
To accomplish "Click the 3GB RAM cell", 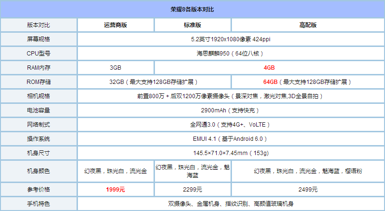I will [x=115, y=68].
